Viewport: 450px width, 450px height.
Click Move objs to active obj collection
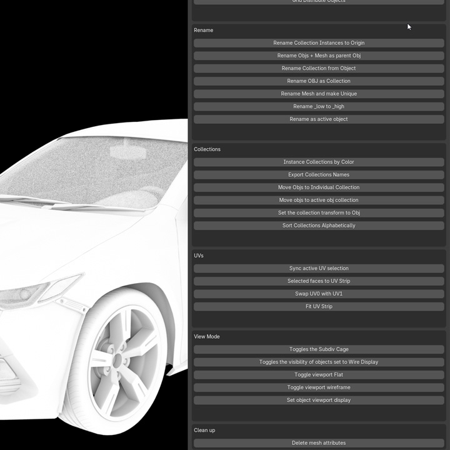pos(319,200)
